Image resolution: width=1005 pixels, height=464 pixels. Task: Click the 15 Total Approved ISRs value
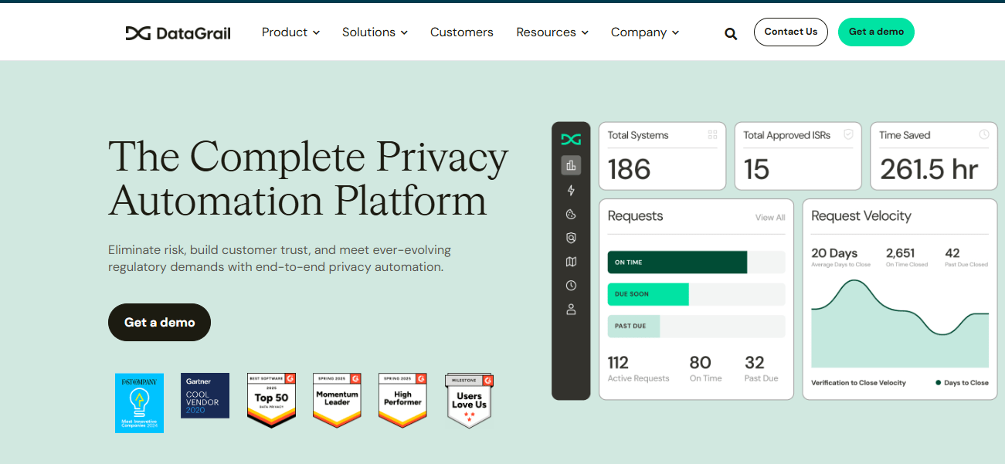point(756,170)
